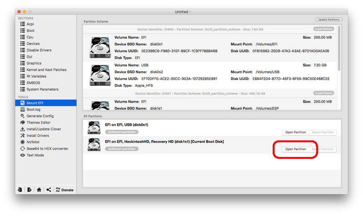Click the '/Volumes/EFI' mount point text
This screenshot has height=216, width=363.
266,44
